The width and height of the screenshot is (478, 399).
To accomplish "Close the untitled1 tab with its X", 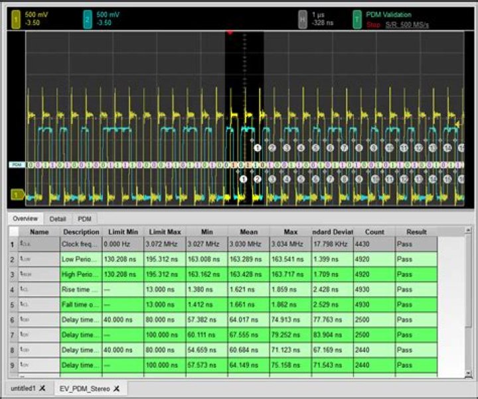I will tap(42, 388).
